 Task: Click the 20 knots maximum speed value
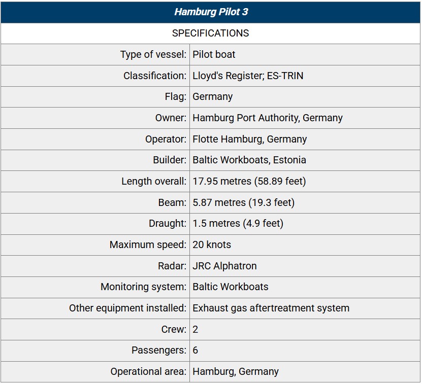pos(212,245)
